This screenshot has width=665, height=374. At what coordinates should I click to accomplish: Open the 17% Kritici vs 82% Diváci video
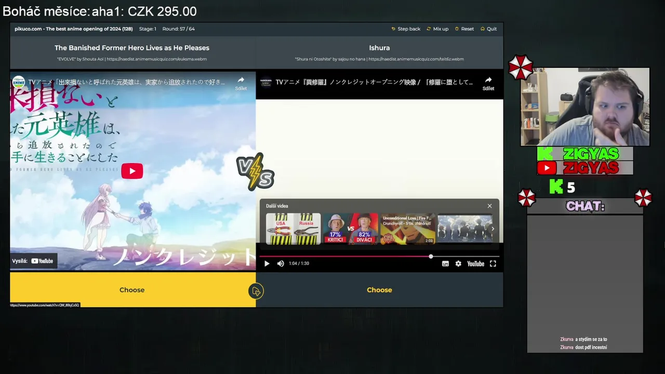pos(350,228)
